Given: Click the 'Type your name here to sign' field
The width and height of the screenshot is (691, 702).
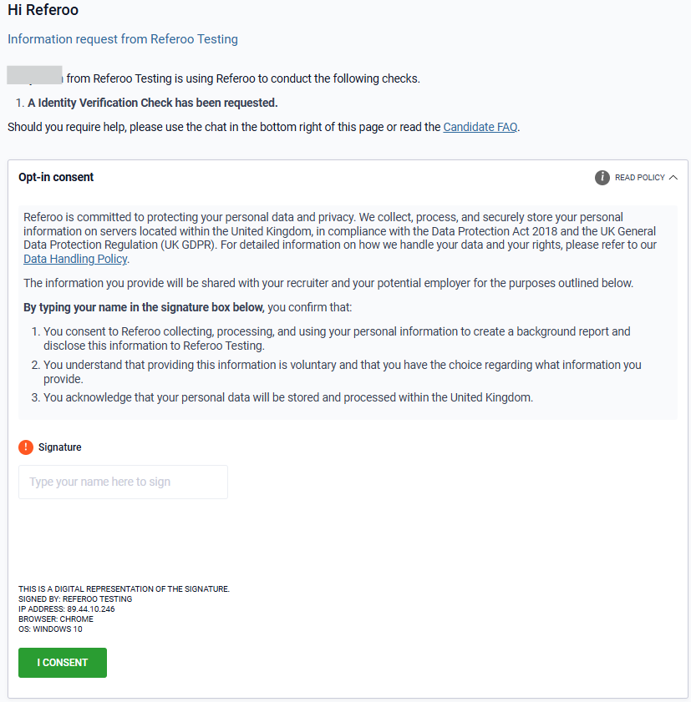Looking at the screenshot, I should (x=123, y=482).
